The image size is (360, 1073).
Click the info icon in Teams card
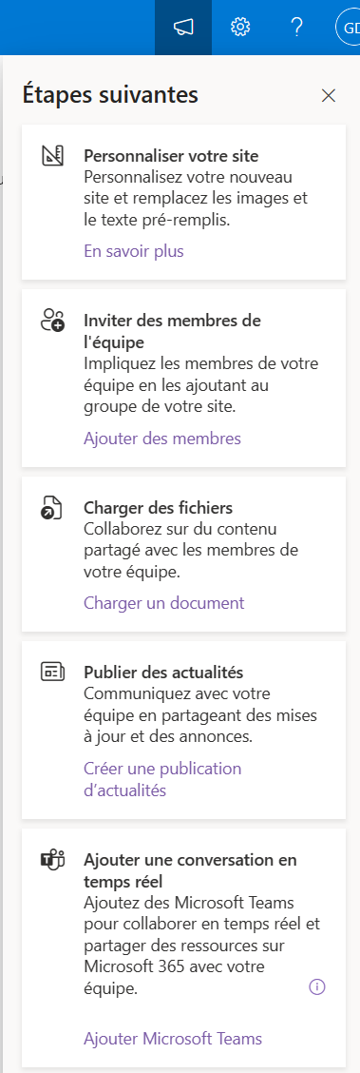pos(317,967)
